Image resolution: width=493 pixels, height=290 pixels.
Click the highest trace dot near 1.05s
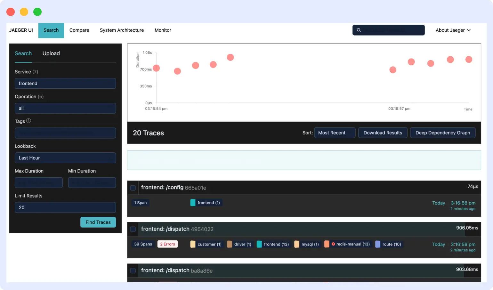230,57
